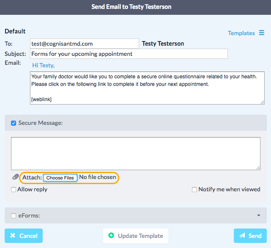This screenshot has height=248, width=271.
Task: Click inside the email body text area
Action: pos(147,88)
